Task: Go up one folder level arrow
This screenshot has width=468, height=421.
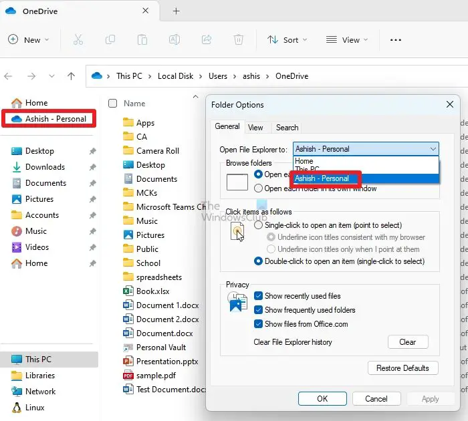Action: pos(71,76)
